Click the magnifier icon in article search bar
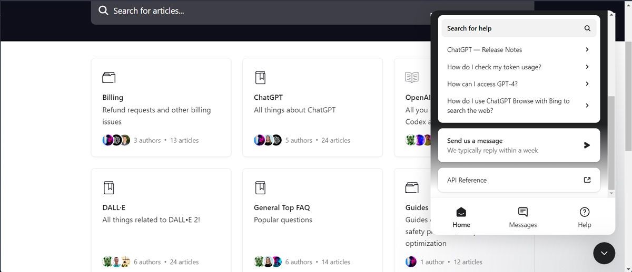 pos(103,11)
